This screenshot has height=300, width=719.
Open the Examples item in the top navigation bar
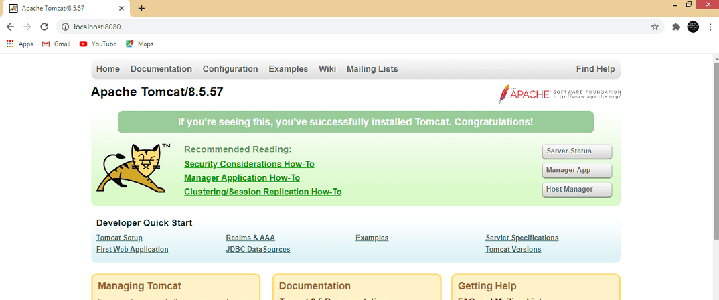289,69
